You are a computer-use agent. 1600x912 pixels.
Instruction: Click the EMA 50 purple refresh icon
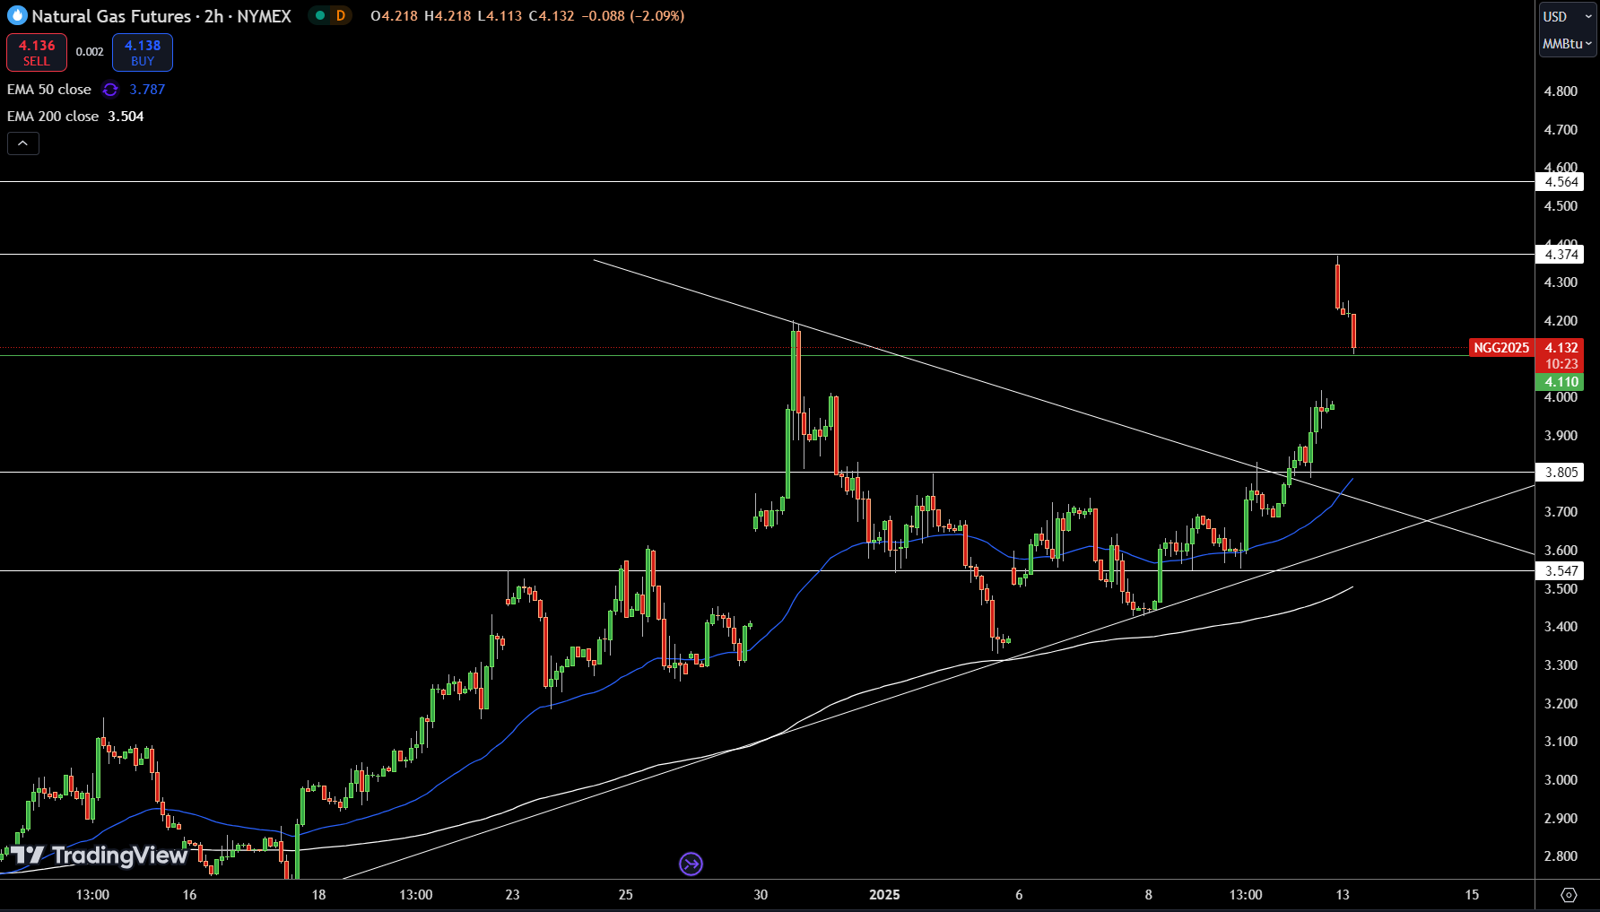coord(110,90)
